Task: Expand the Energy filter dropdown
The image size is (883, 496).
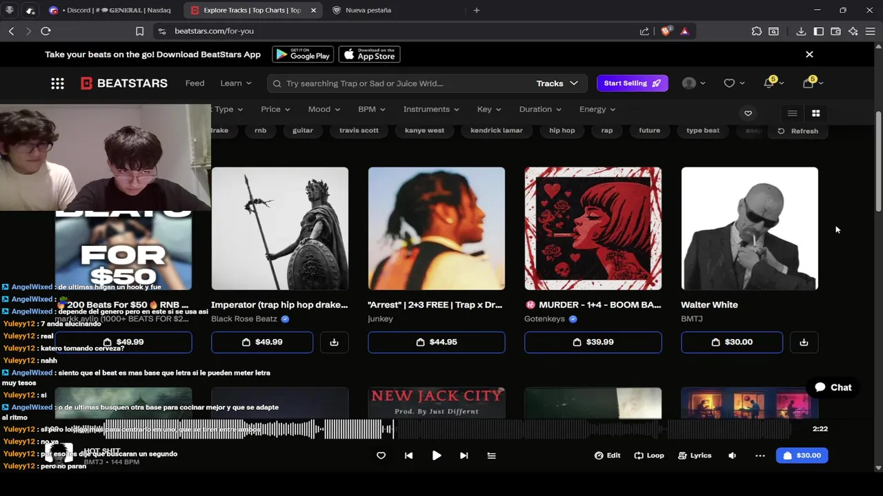Action: 597,109
